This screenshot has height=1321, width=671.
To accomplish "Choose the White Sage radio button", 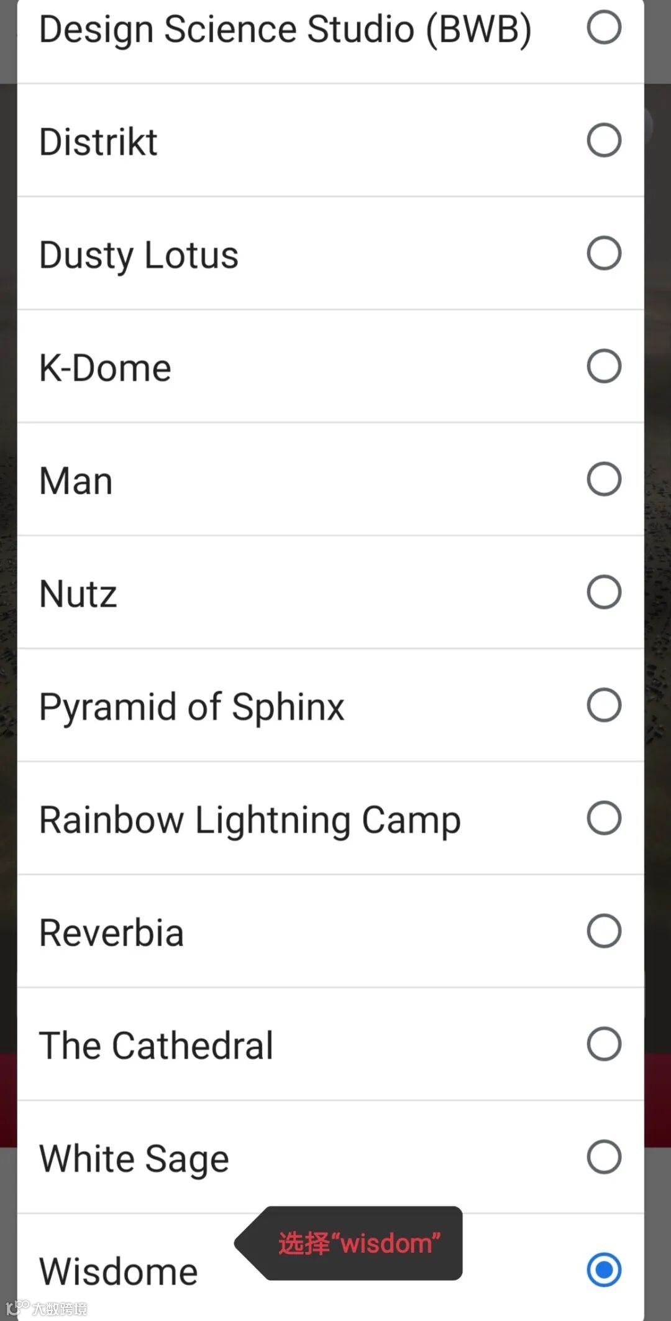I will [604, 1157].
